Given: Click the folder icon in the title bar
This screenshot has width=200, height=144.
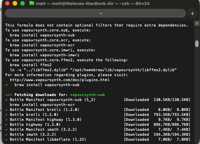Looking at the screenshot, I should pyautogui.click(x=32, y=3).
